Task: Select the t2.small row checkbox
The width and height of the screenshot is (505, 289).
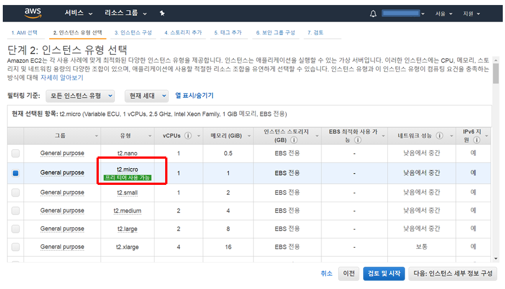Action: pyautogui.click(x=16, y=193)
